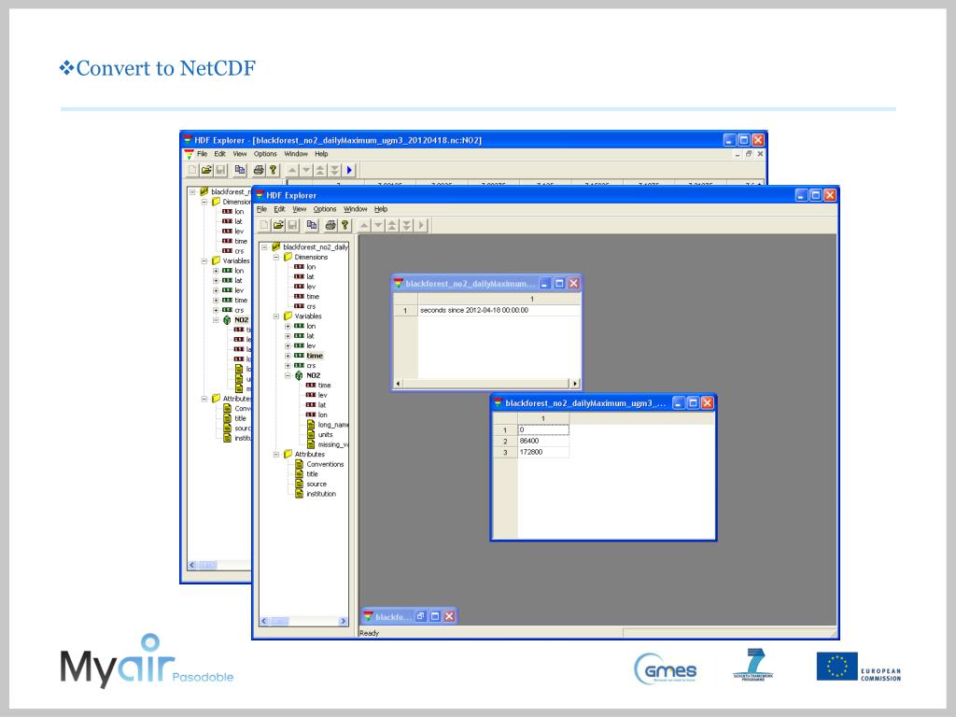956x717 pixels.
Task: Click right arrow of the seconds-since window scrollbar
Action: pyautogui.click(x=574, y=384)
